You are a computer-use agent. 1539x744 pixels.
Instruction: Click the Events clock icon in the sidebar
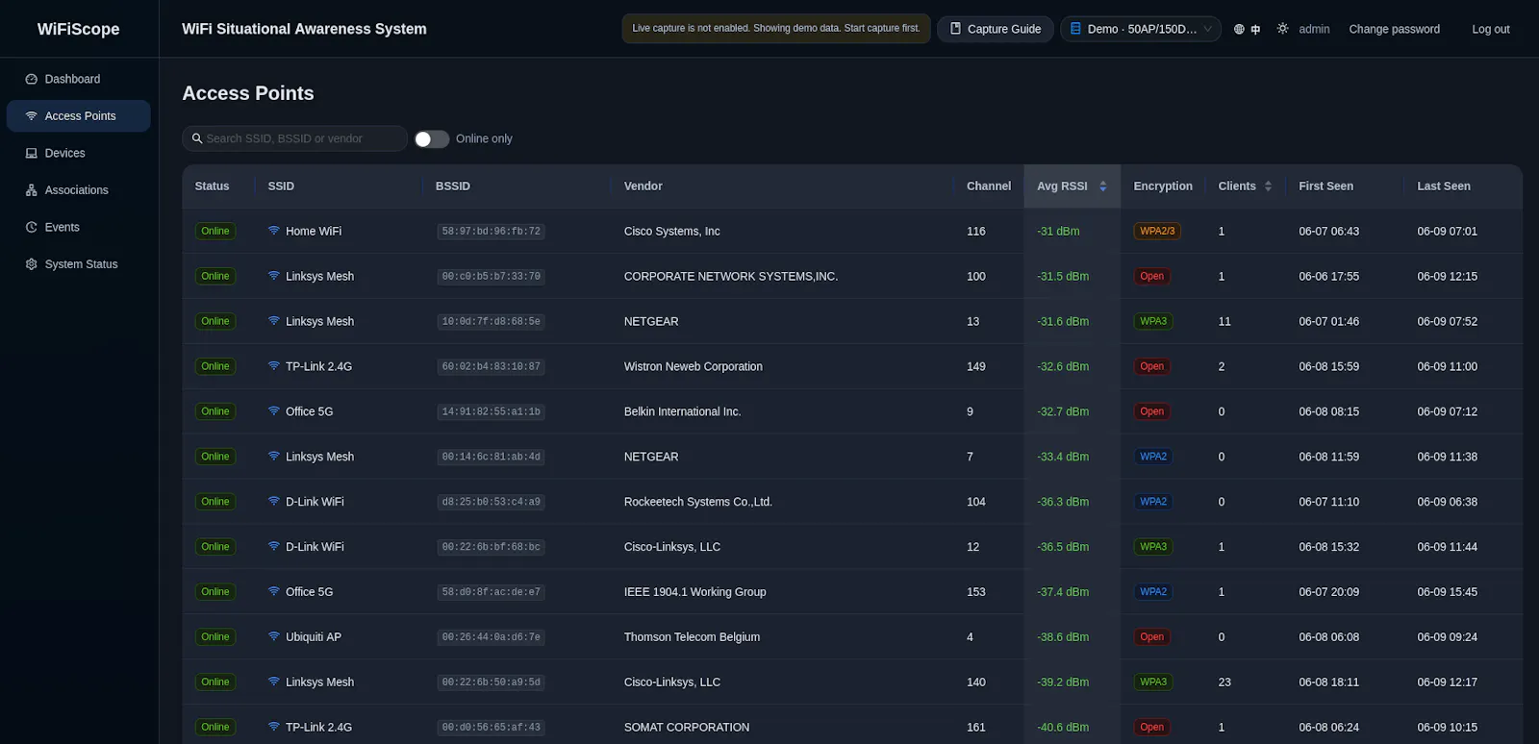32,227
